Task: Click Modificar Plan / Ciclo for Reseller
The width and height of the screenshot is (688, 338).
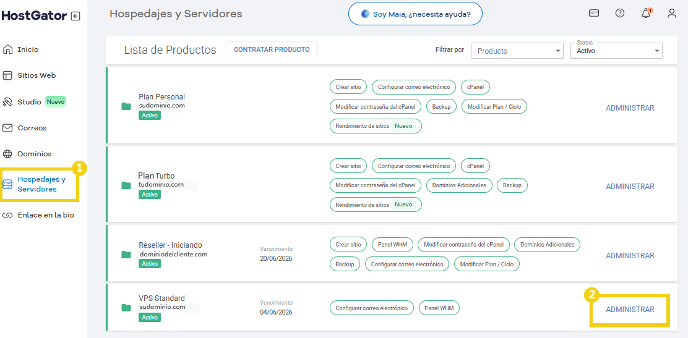Action: point(486,264)
